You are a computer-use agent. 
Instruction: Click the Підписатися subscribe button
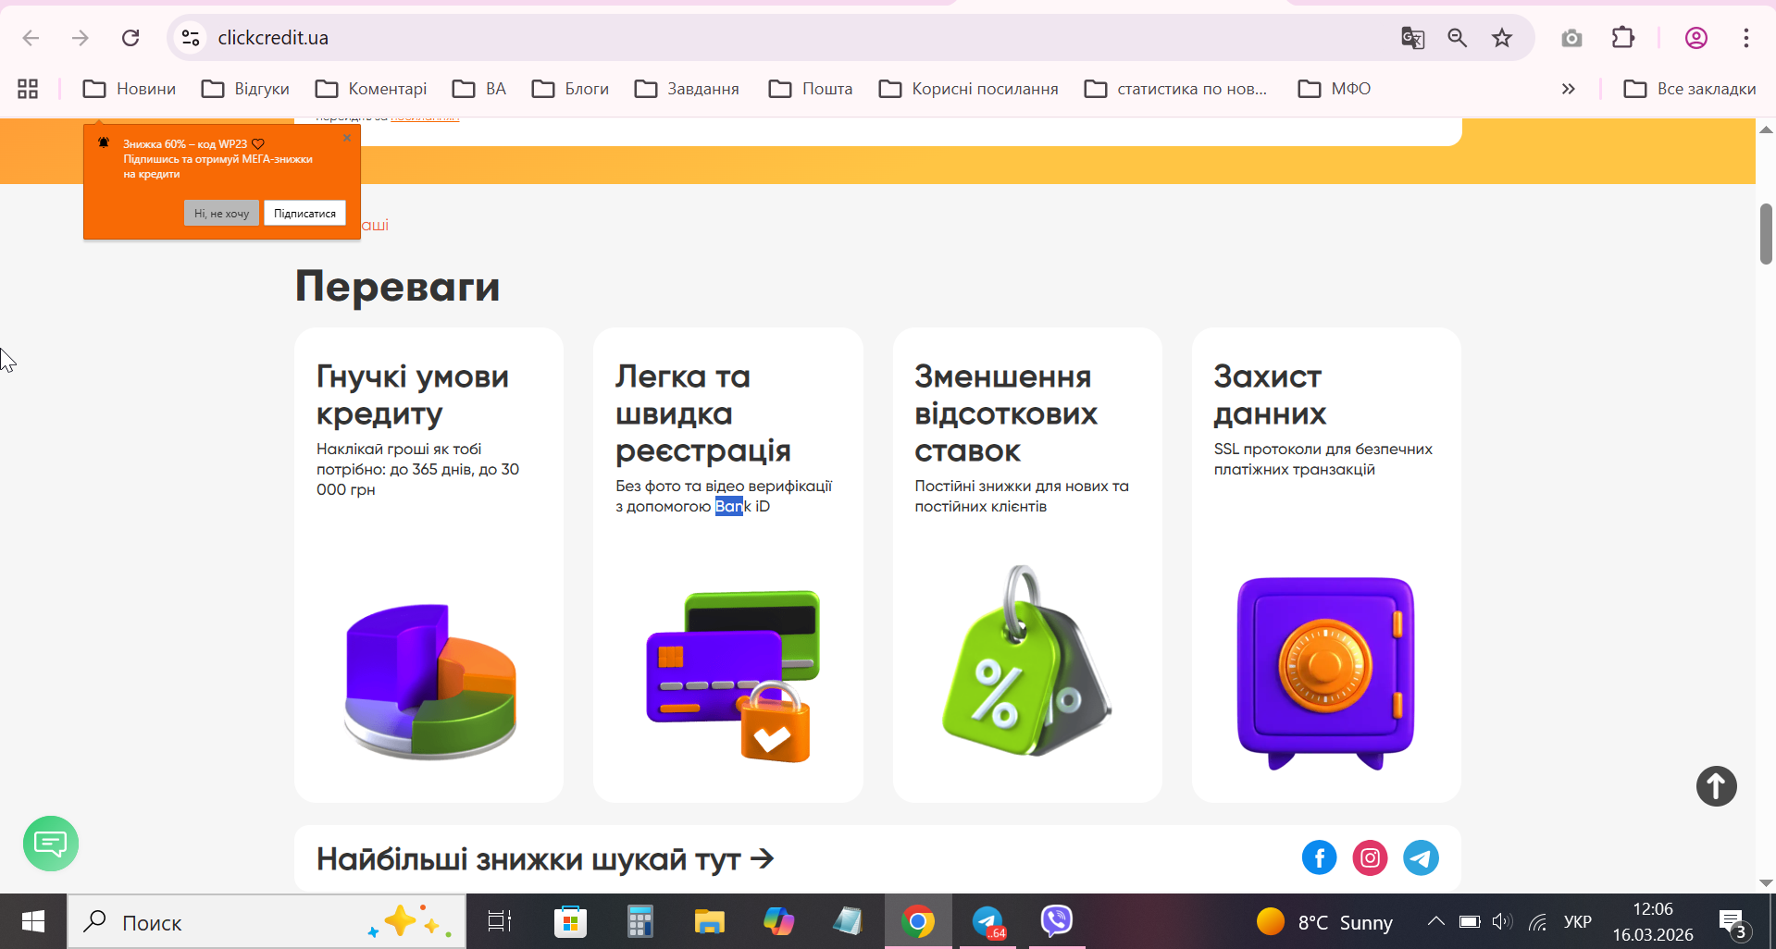click(304, 213)
